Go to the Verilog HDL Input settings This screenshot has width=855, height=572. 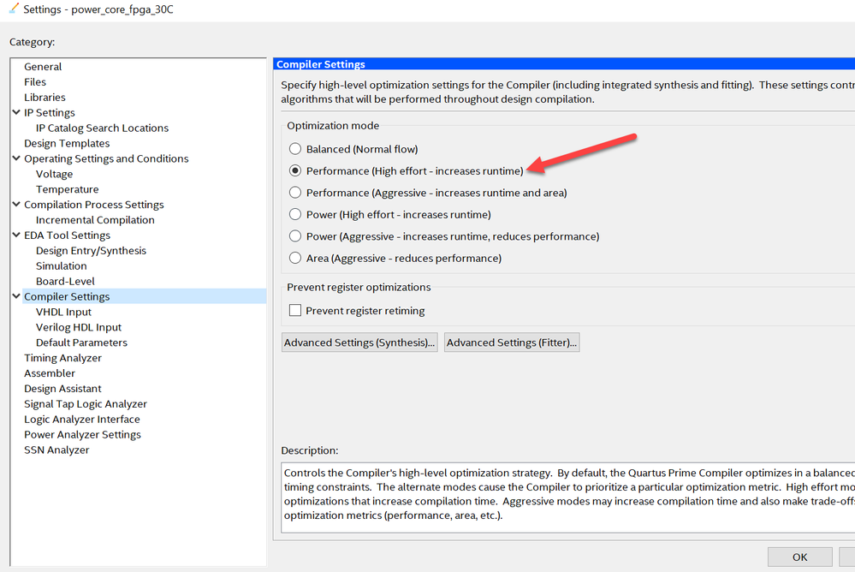point(79,327)
